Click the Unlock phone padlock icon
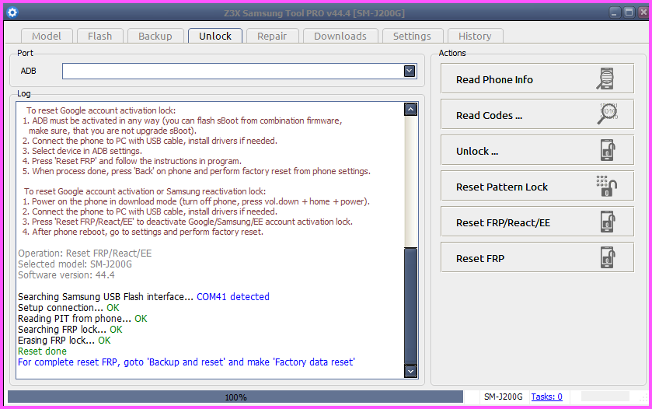Image resolution: width=652 pixels, height=409 pixels. tap(608, 150)
